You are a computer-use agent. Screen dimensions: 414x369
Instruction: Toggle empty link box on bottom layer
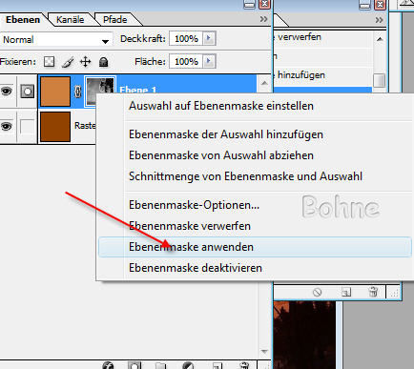point(27,127)
